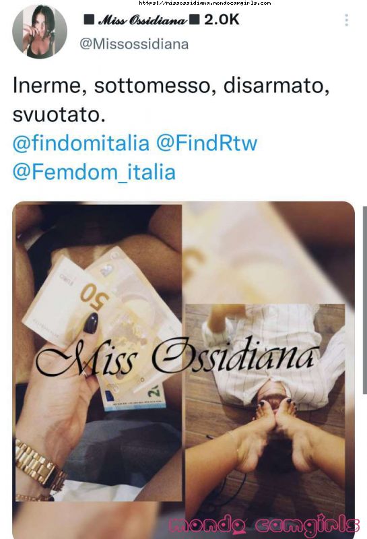Click the vertical scrollbar thumb at right edge
367x539 pixels.
pos(365,300)
